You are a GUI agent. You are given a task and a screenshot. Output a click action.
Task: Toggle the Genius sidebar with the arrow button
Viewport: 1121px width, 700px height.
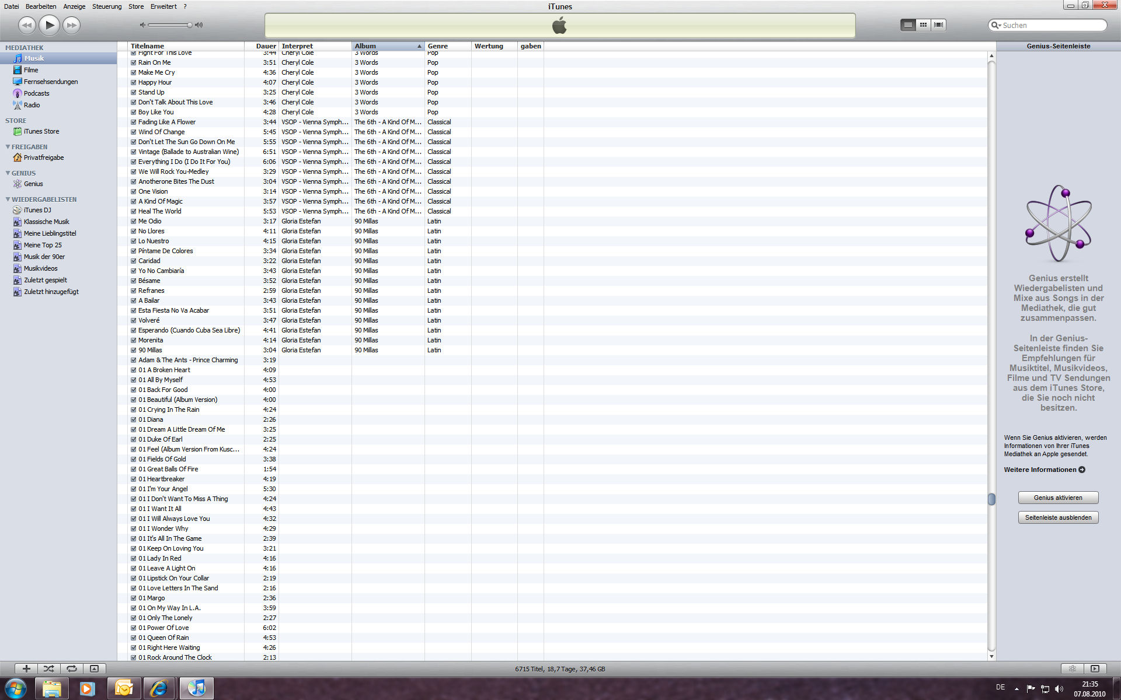pyautogui.click(x=1095, y=668)
